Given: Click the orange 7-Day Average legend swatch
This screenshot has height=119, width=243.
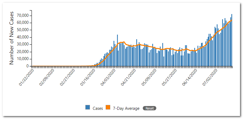Looking at the screenshot, I should click(x=108, y=108).
